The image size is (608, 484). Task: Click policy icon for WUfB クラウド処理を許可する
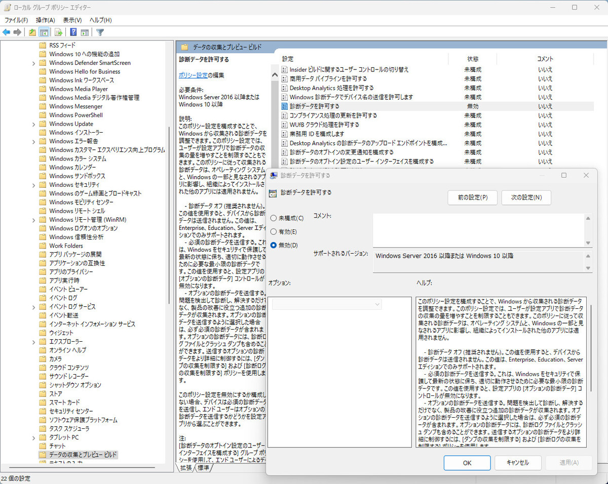(x=285, y=125)
